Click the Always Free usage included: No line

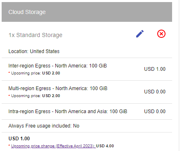(x=44, y=126)
